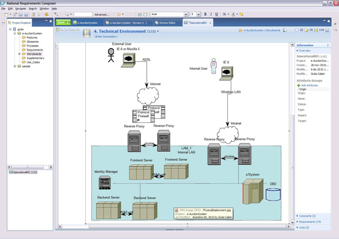The width and height of the screenshot is (339, 239).
Task: Open the font size dropdown showing 9
Action: (199, 15)
